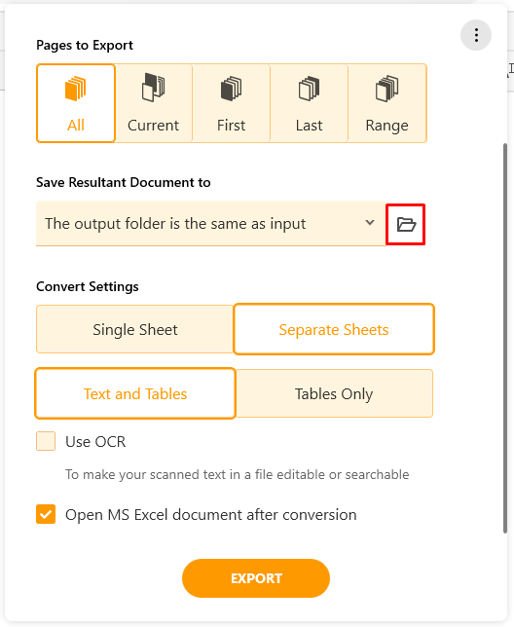Select Separate Sheets option
514x627 pixels.
[334, 329]
